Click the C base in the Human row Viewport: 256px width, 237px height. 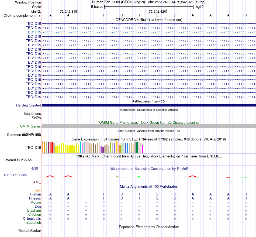point(122,194)
